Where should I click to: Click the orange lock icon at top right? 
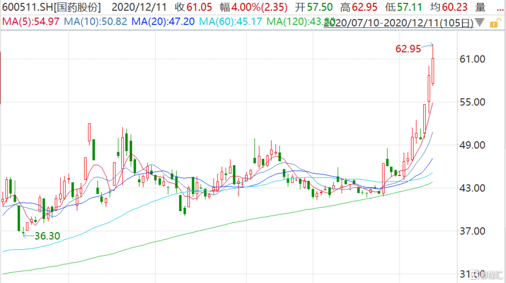pyautogui.click(x=494, y=23)
